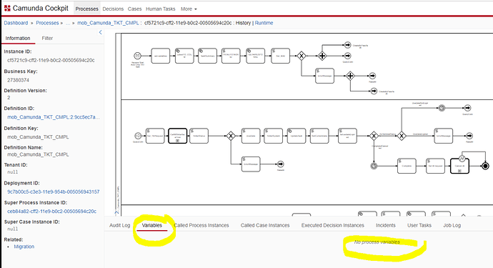
Task: Click the highlighted call activity in middle lane
Action: (x=178, y=136)
